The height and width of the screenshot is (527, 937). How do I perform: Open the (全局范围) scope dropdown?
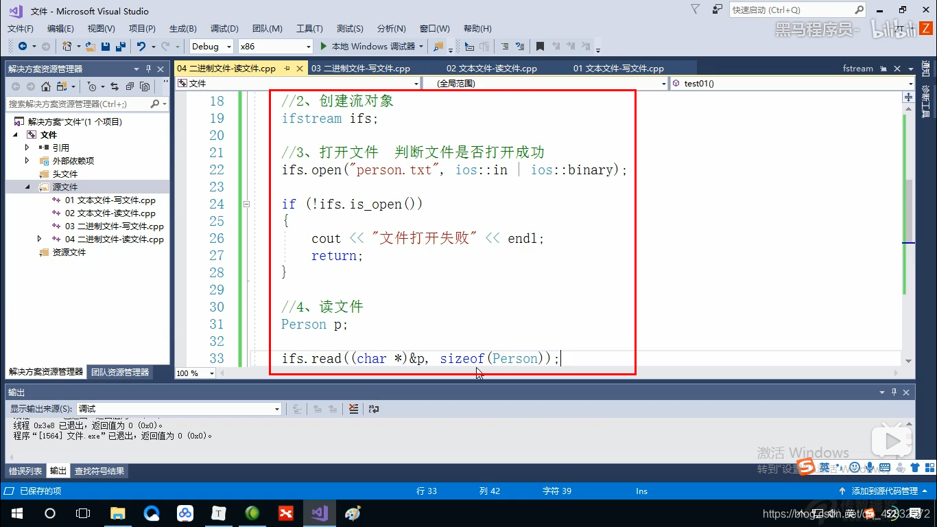point(663,83)
